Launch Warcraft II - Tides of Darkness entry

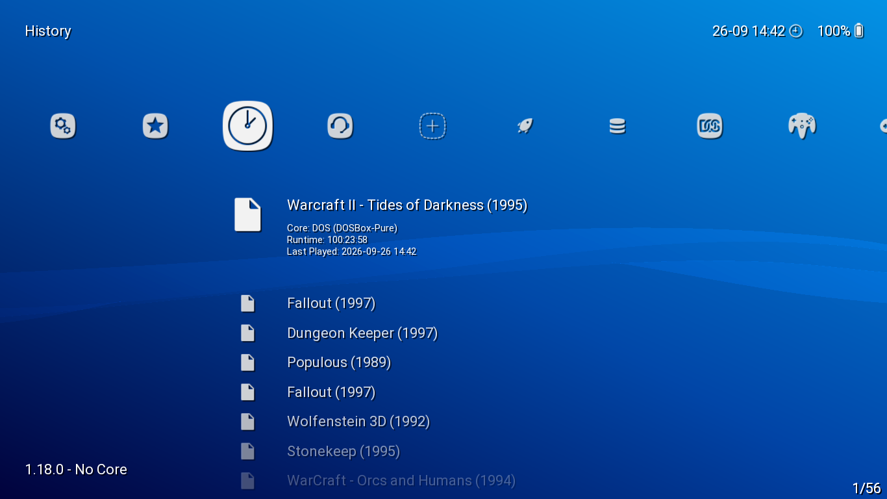click(x=407, y=205)
